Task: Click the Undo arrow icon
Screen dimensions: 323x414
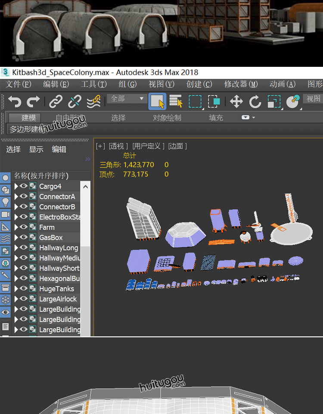Action: pos(15,101)
